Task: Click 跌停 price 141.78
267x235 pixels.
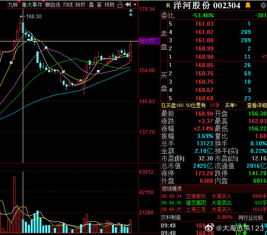Action: click(257, 173)
